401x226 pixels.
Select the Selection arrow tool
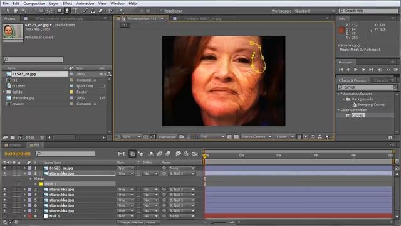(8, 11)
